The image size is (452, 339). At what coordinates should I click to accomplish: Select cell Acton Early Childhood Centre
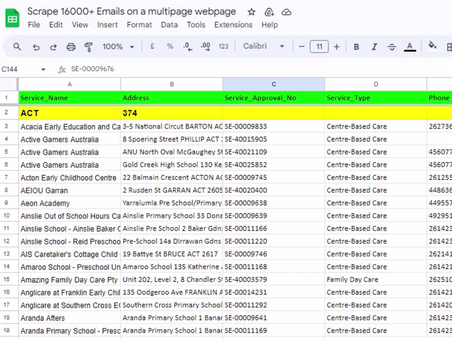click(69, 178)
